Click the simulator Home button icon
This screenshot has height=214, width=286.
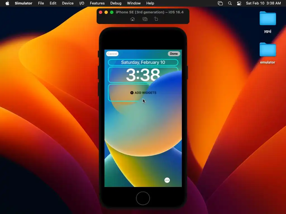pyautogui.click(x=133, y=19)
